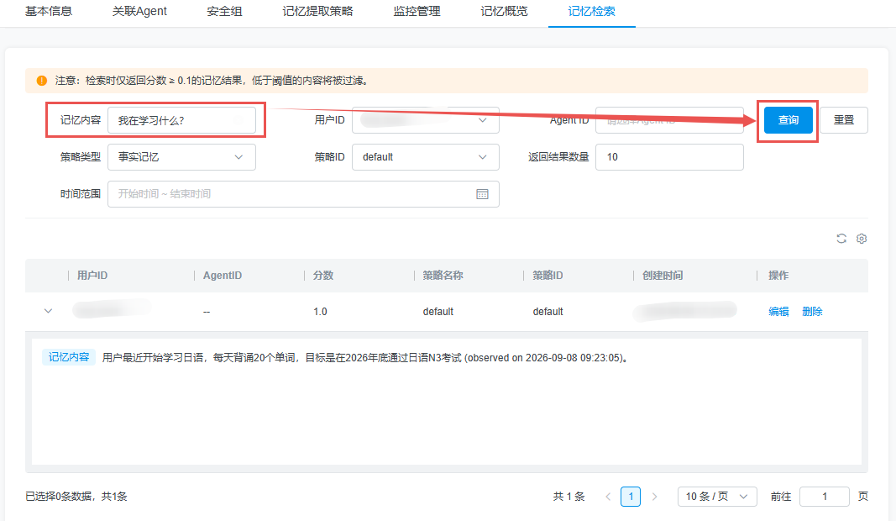Click the 记忆内容 search input field
This screenshot has width=896, height=521.
[181, 120]
